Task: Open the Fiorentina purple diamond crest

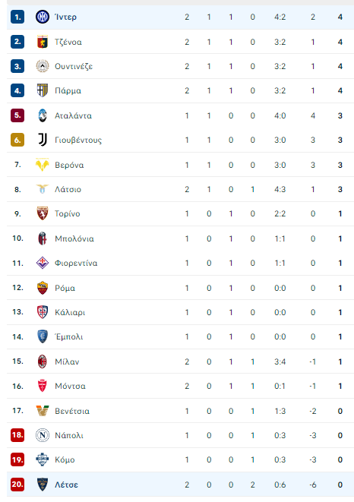Action: tap(43, 263)
